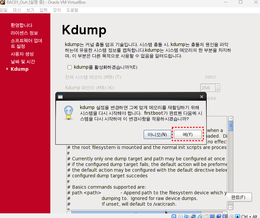
Task: Click the USB devices status icon
Action: 200,216
